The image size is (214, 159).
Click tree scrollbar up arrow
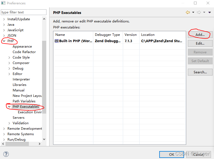point(44,19)
